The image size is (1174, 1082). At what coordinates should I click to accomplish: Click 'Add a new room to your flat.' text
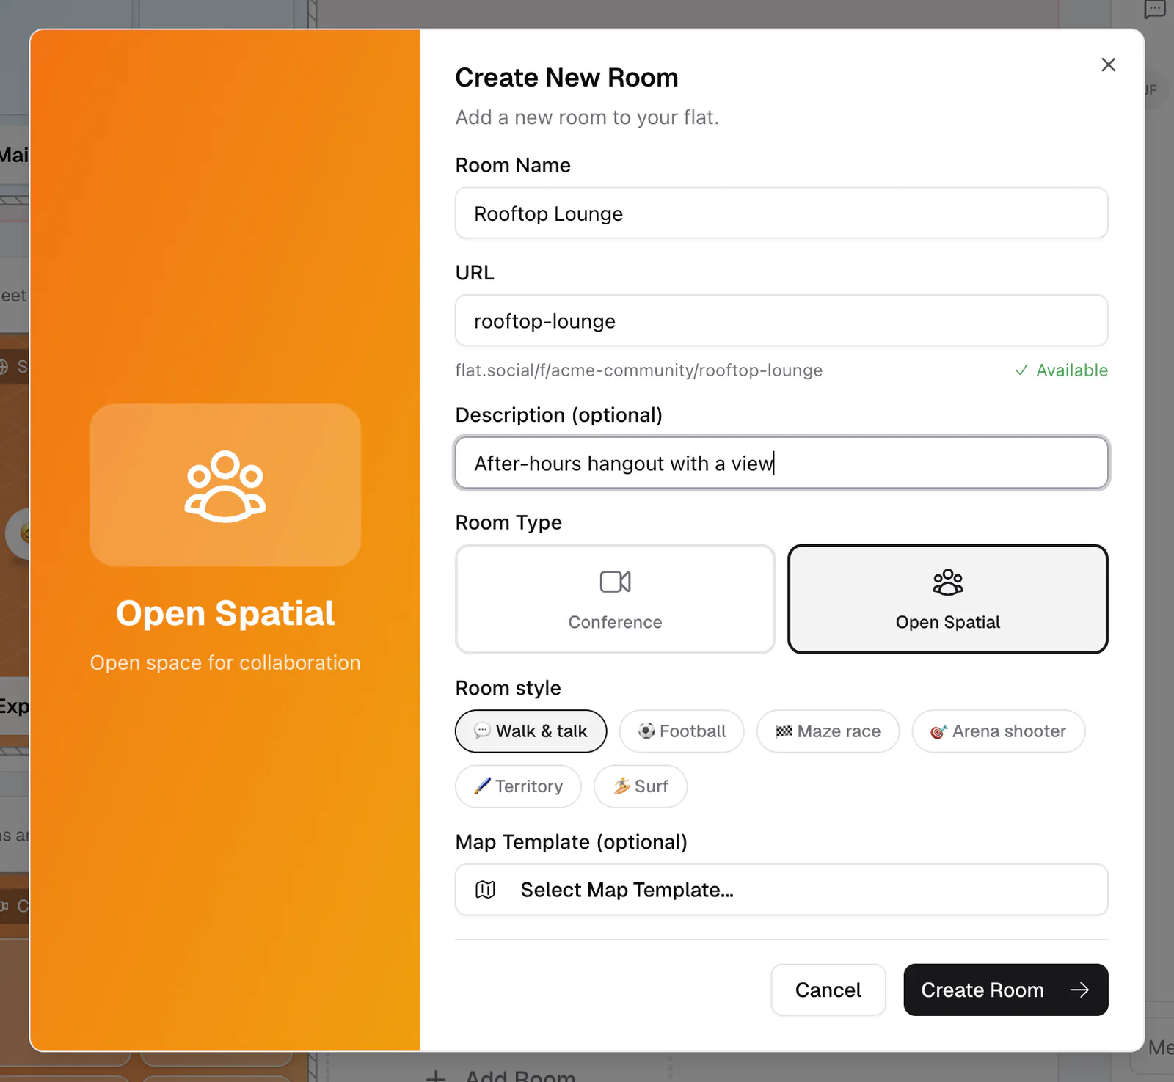(x=587, y=117)
